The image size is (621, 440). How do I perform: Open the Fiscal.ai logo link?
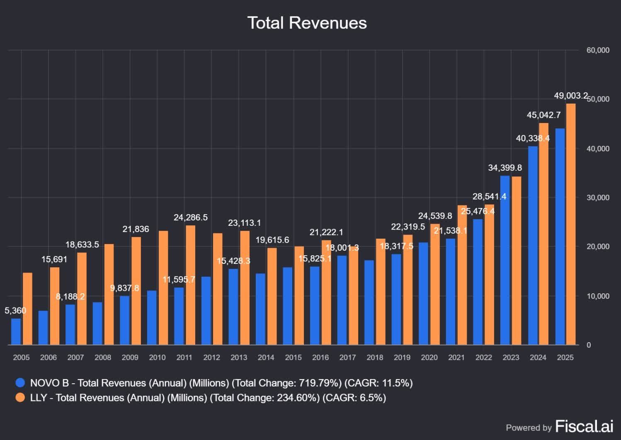click(x=584, y=426)
